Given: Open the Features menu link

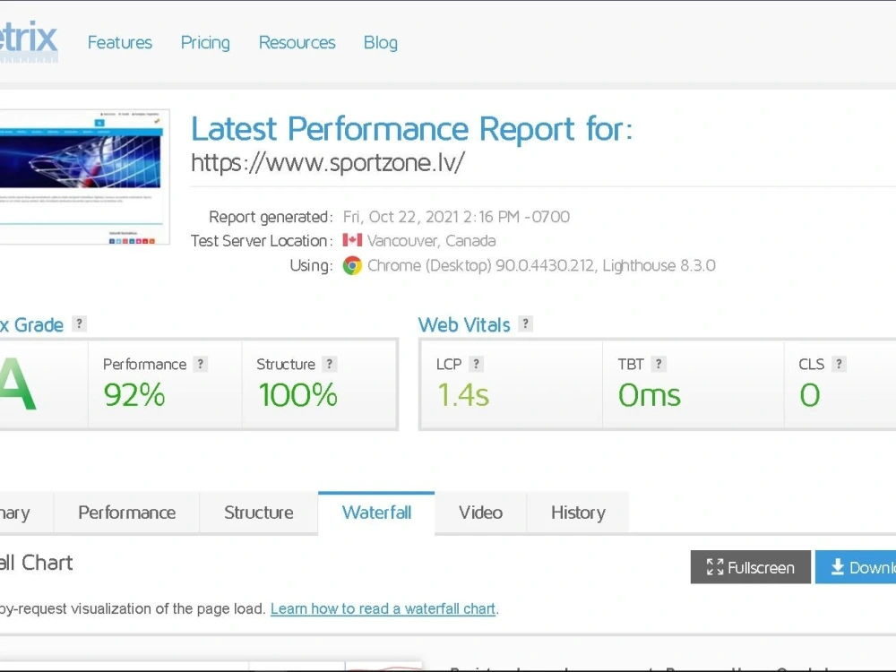Looking at the screenshot, I should 119,42.
